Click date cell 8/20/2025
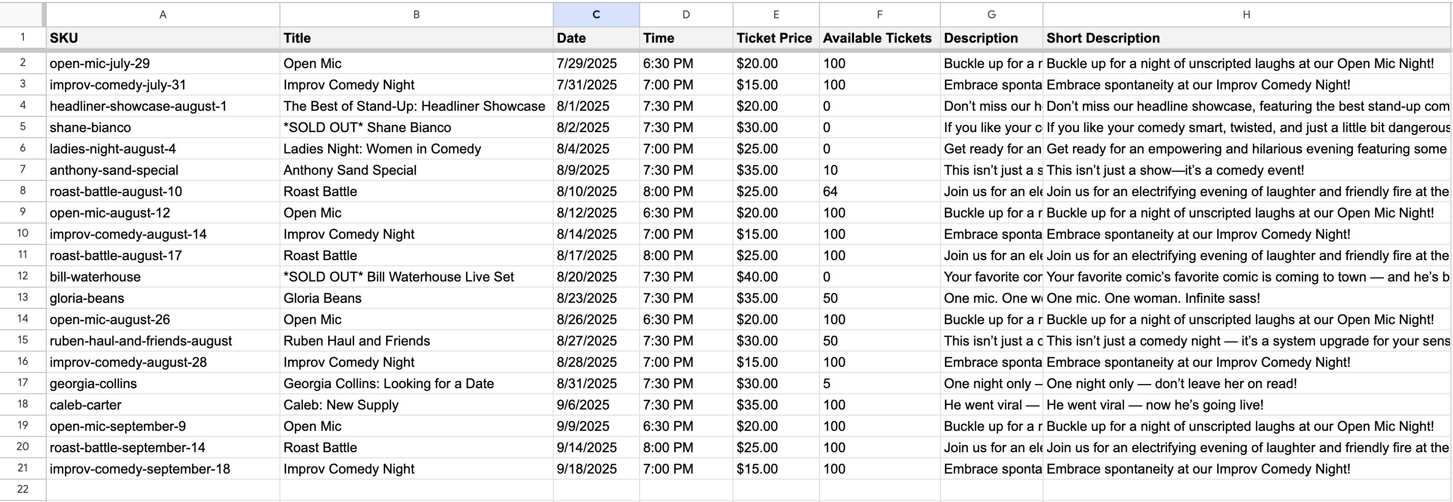Image resolution: width=1453 pixels, height=502 pixels. 595,277
